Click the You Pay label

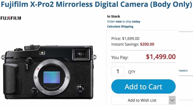point(120,58)
